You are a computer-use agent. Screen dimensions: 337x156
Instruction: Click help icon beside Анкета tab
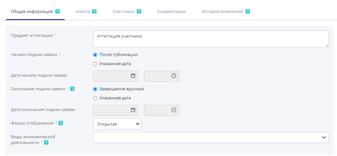click(x=94, y=11)
